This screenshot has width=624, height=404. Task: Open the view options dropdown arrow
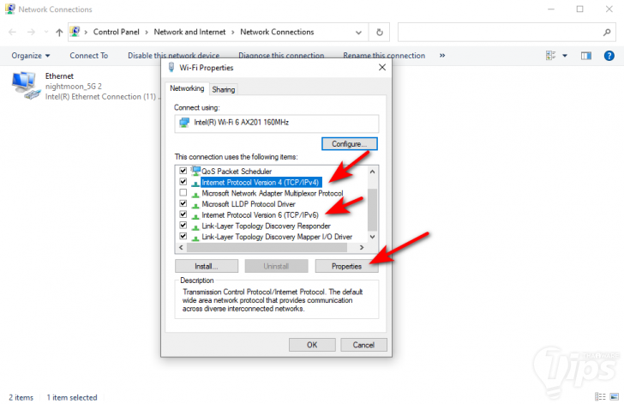pos(565,56)
